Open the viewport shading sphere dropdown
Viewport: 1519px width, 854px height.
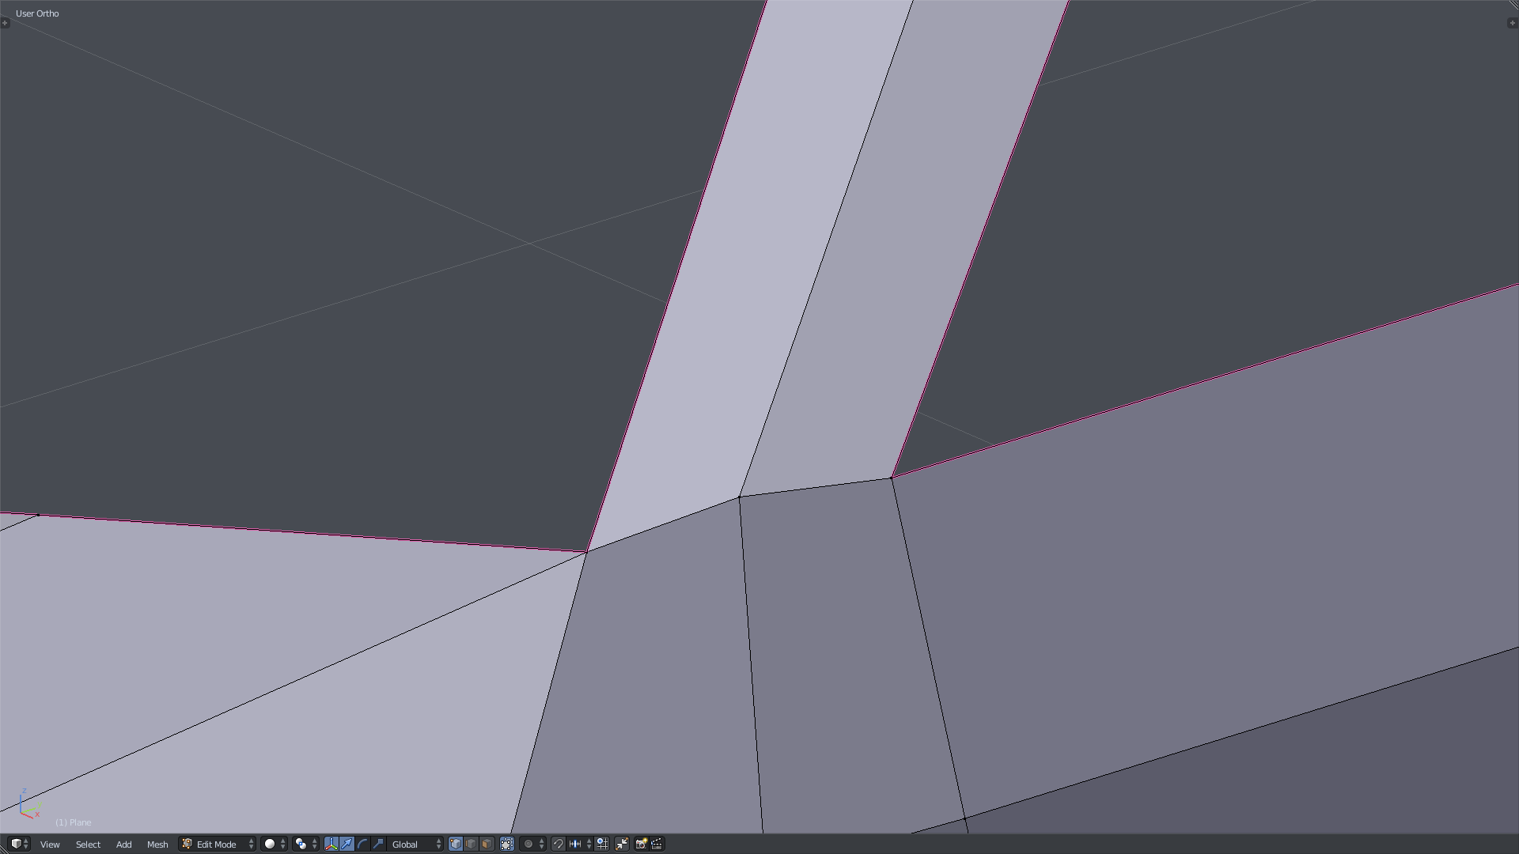click(275, 844)
